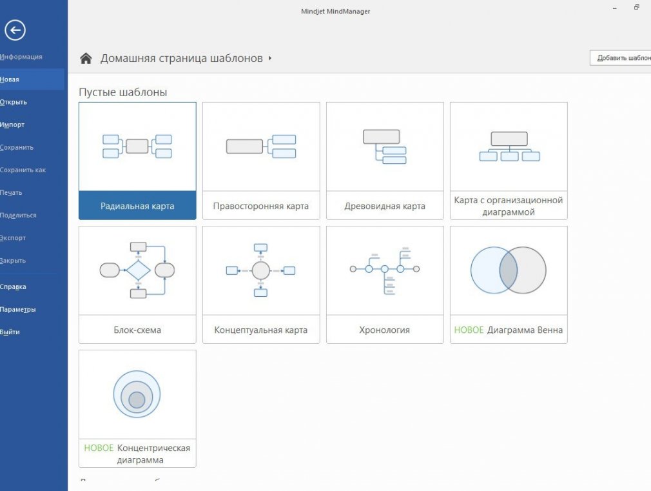
Task: Click the Хронология label
Action: [384, 330]
